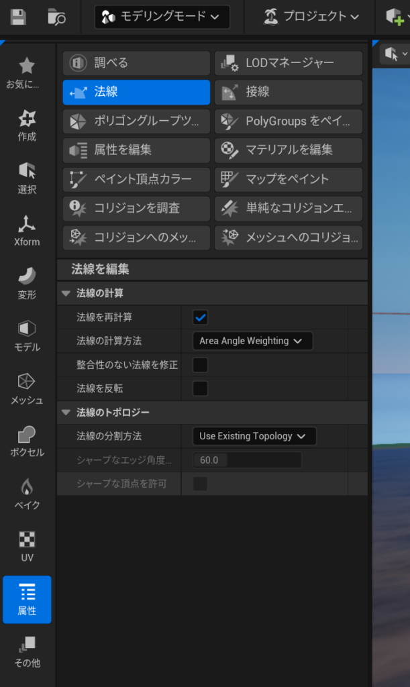
Task: Select the 作成 create category icon
Action: pos(27,125)
